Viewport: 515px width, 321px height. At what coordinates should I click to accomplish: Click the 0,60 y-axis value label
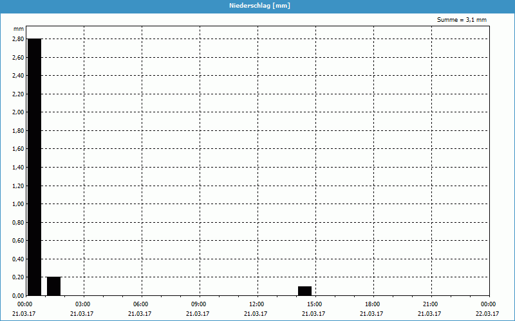[17, 241]
